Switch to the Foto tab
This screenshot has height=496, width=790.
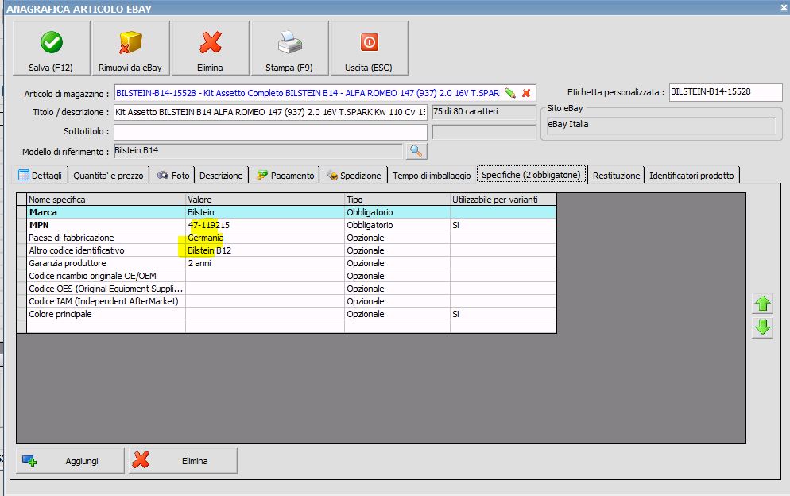click(172, 176)
